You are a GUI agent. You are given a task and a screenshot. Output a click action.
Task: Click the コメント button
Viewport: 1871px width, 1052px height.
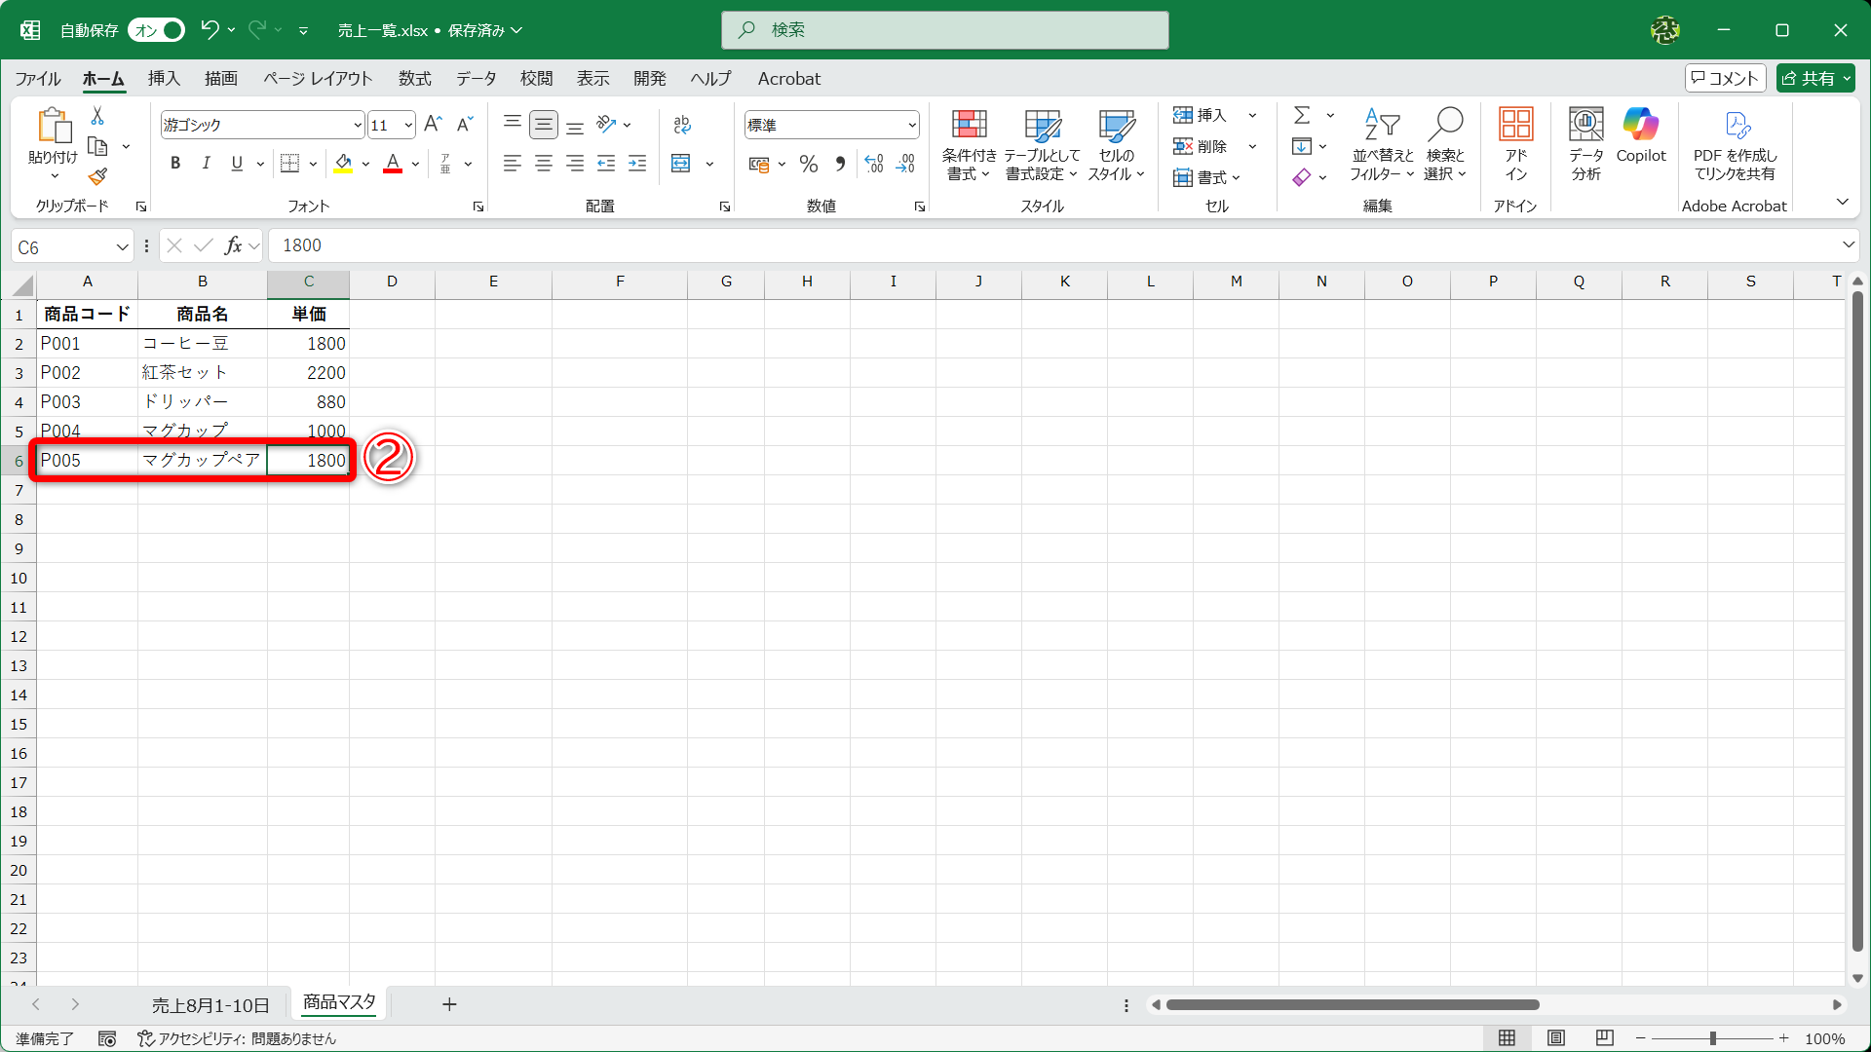(x=1725, y=78)
